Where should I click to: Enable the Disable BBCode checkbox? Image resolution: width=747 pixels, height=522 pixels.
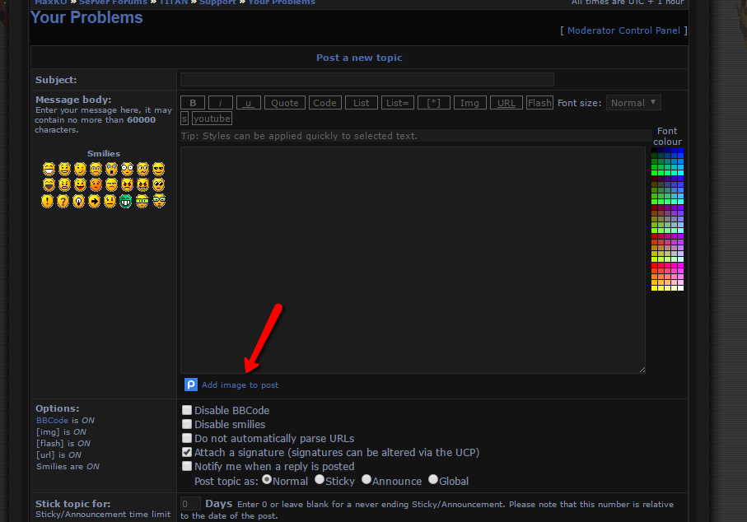tap(187, 410)
